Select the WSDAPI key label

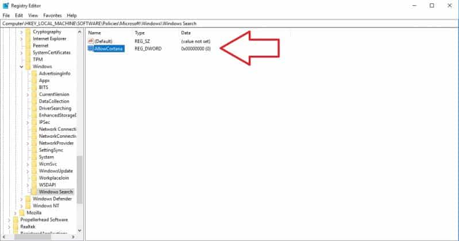pyautogui.click(x=48, y=185)
